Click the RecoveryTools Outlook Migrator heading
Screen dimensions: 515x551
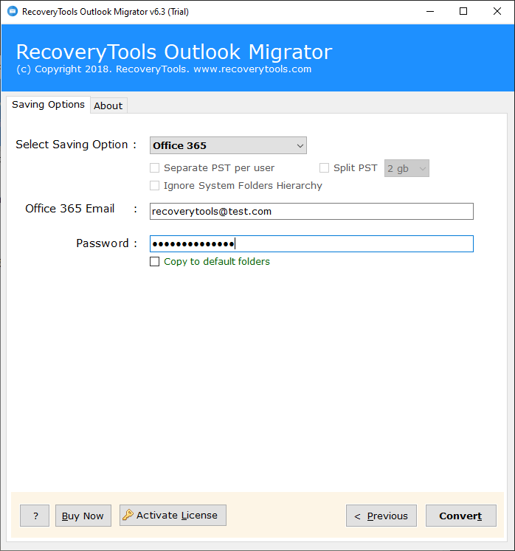[x=174, y=52]
